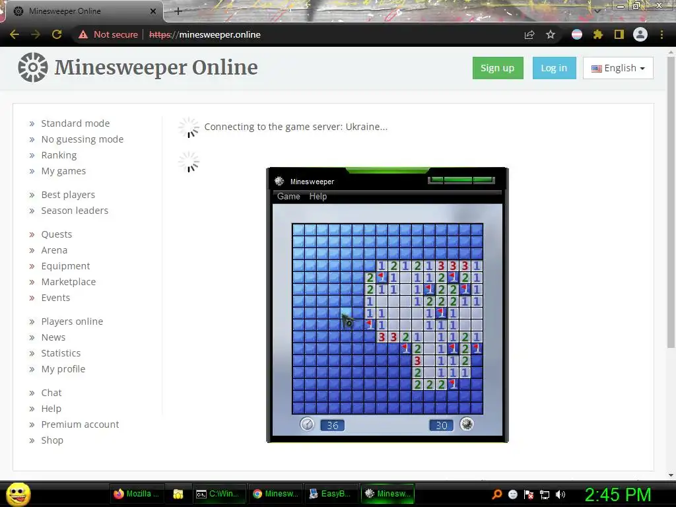Click the network tray icon
This screenshot has height=507, width=676.
pos(545,494)
